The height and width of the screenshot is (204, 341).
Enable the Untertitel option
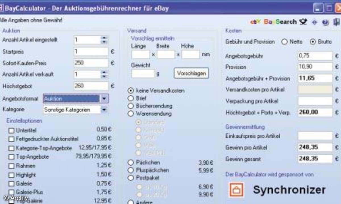(11, 131)
